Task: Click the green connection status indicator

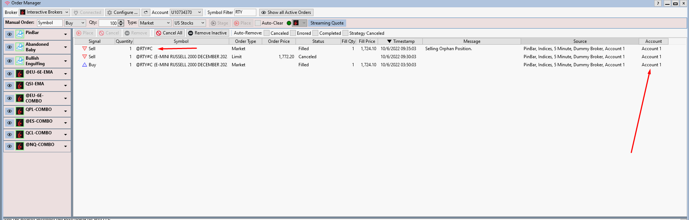Action: pyautogui.click(x=289, y=23)
